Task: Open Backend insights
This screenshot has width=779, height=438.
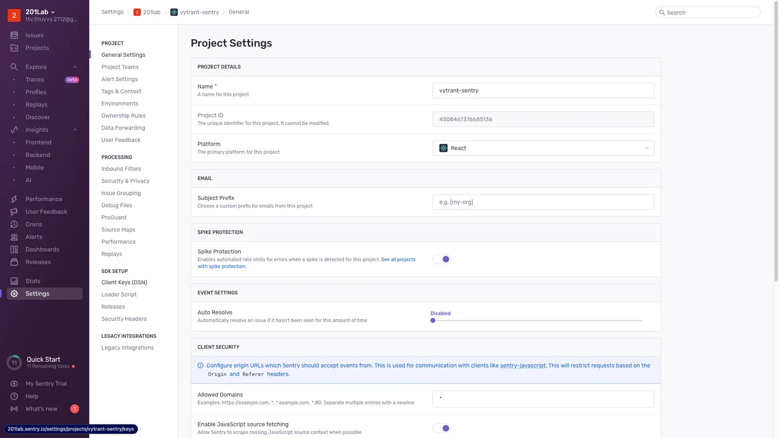Action: pyautogui.click(x=37, y=155)
